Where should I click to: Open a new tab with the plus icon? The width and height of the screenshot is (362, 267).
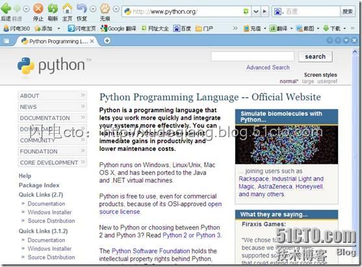[x=107, y=41]
